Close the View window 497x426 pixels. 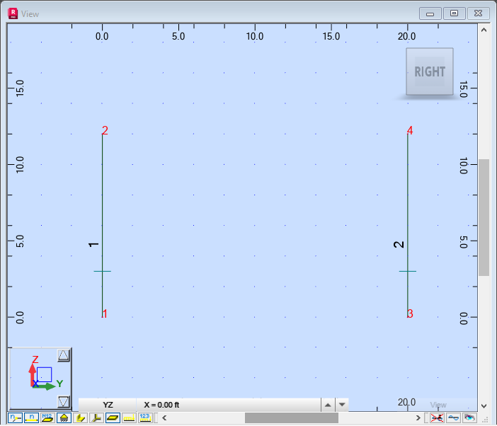coord(479,13)
